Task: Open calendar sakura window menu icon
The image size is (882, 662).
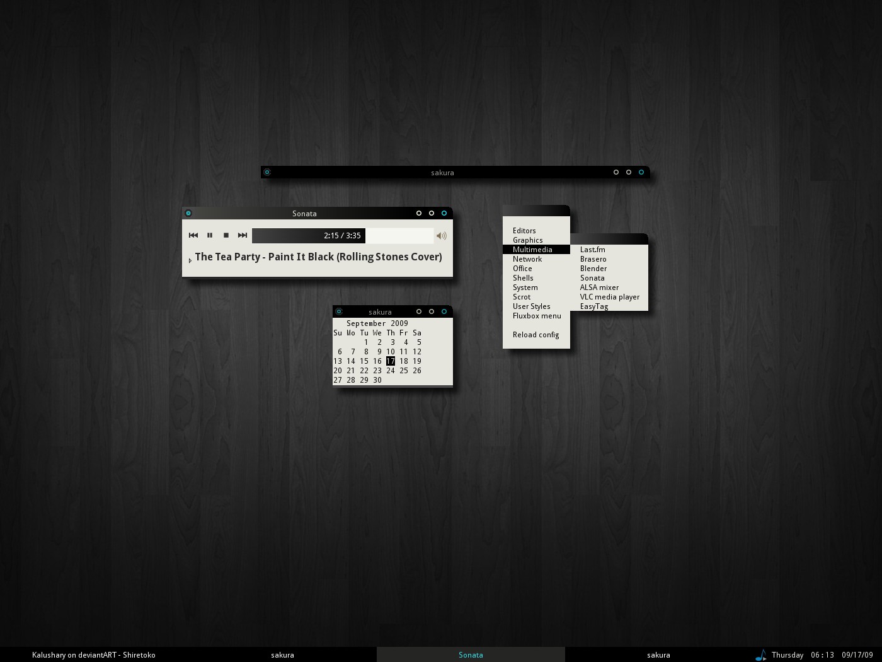Action: 339,311
